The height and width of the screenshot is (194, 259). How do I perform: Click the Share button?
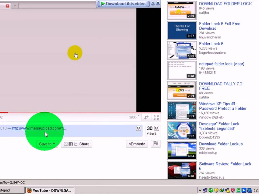coord(77,144)
